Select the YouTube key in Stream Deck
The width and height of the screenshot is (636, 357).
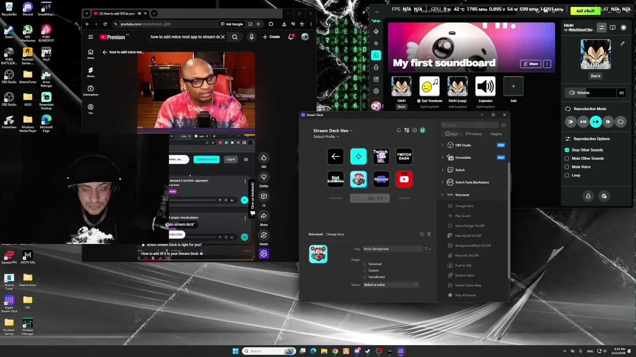[404, 179]
